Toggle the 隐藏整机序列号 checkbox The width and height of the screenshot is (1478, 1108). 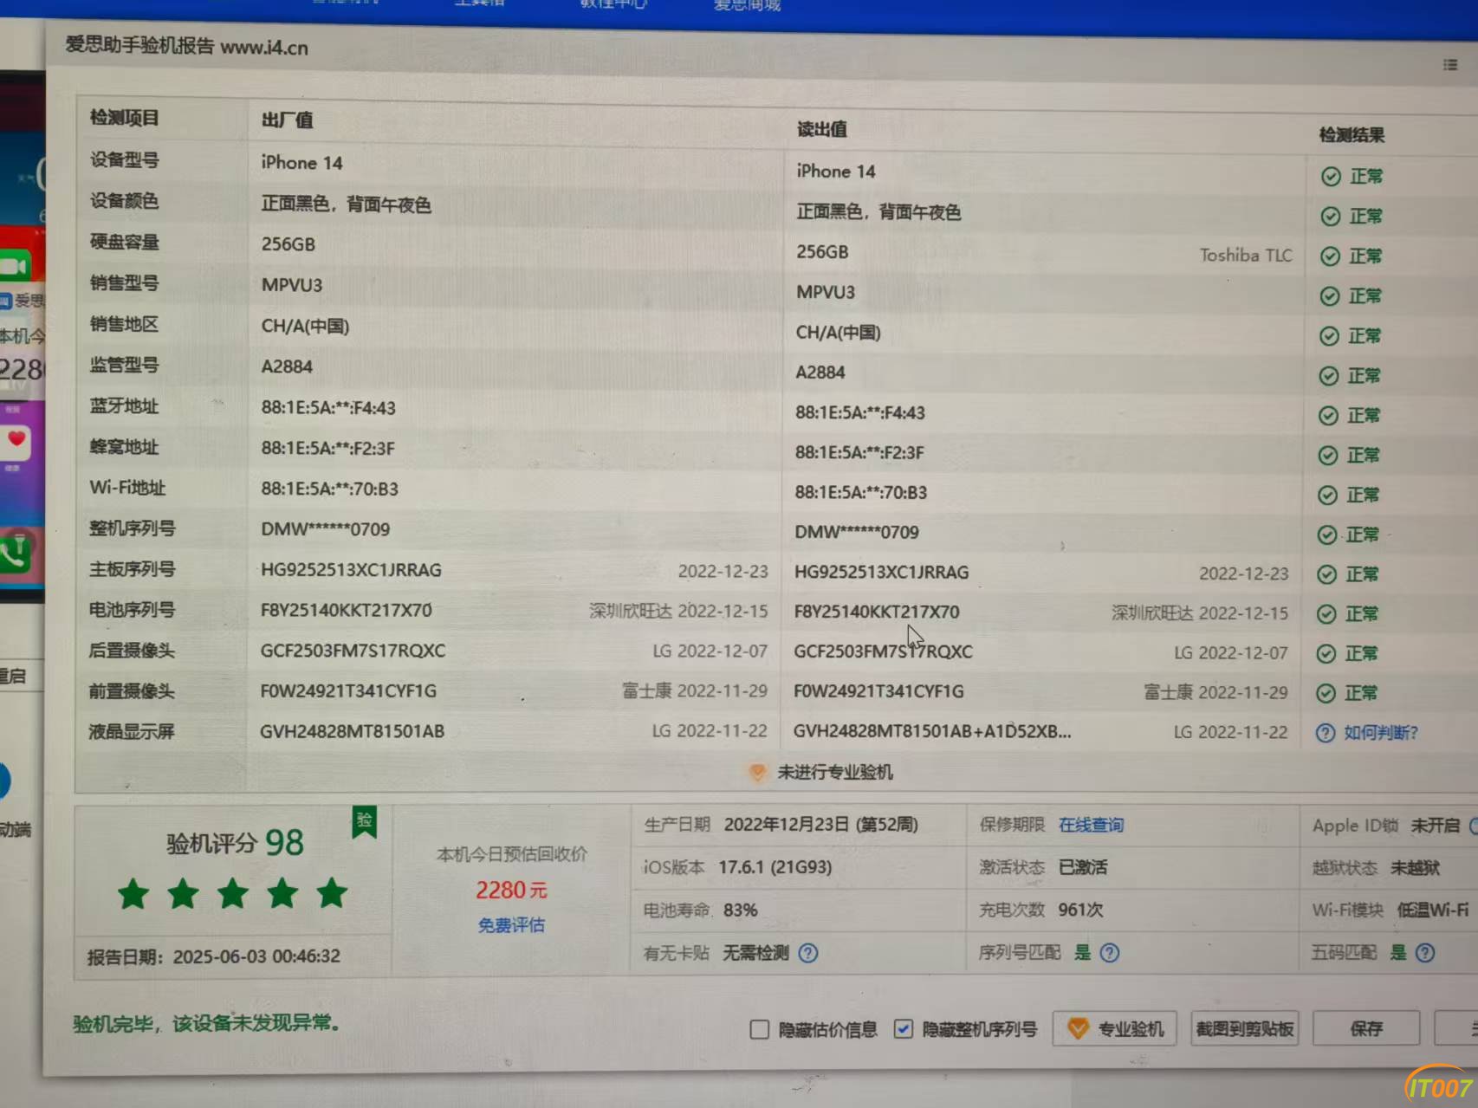[904, 1029]
